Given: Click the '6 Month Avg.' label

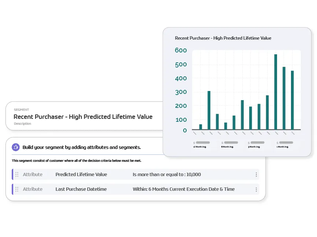Looking at the screenshot, I should [x=227, y=147].
